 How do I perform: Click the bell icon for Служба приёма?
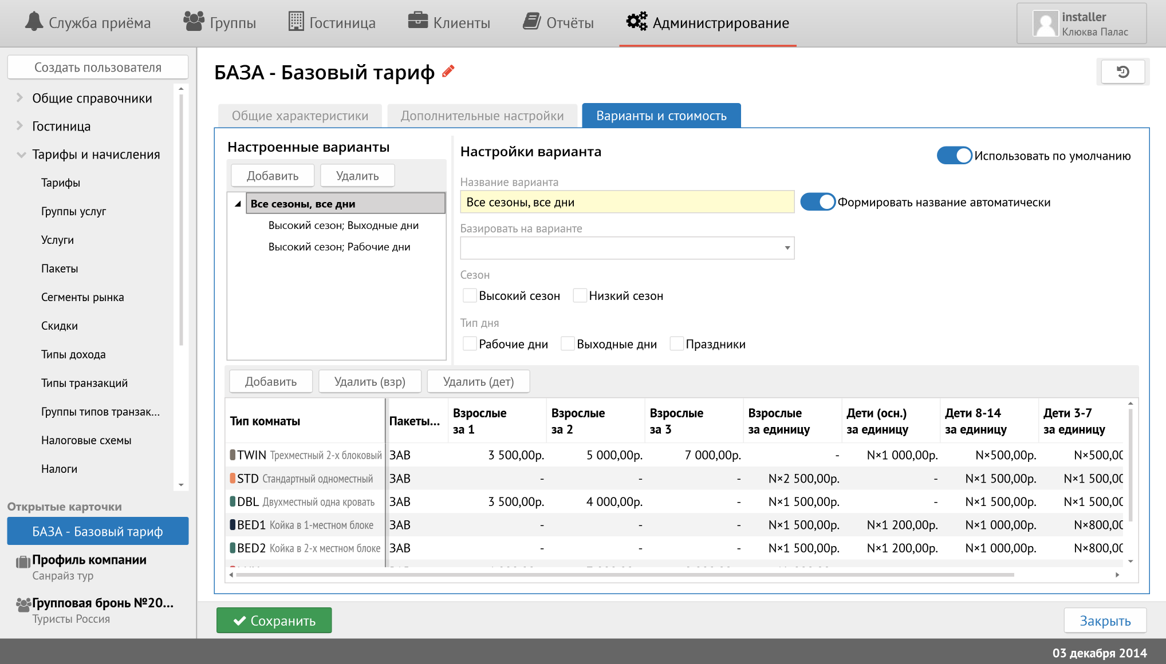[x=34, y=22]
